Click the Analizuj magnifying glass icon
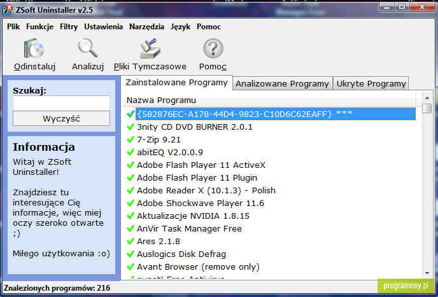This screenshot has width=438, height=297. click(88, 48)
